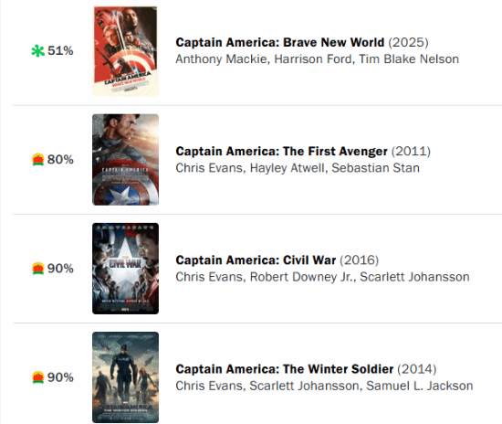Open The Winter Soldier poster thumbnail
This screenshot has height=424, width=502.
pos(126,377)
